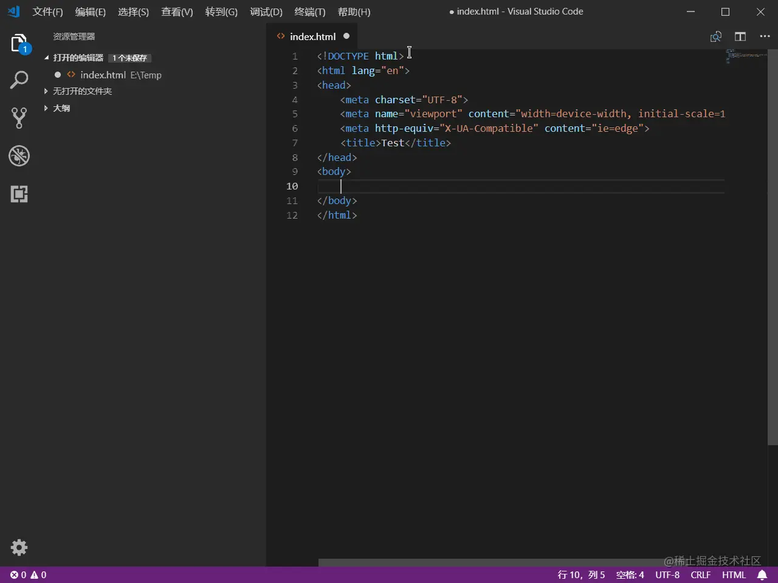Open the 编辑(E) menu
Viewport: 778px width, 583px height.
(x=90, y=12)
